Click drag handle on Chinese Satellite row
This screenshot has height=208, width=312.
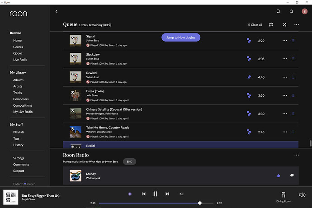point(293,113)
